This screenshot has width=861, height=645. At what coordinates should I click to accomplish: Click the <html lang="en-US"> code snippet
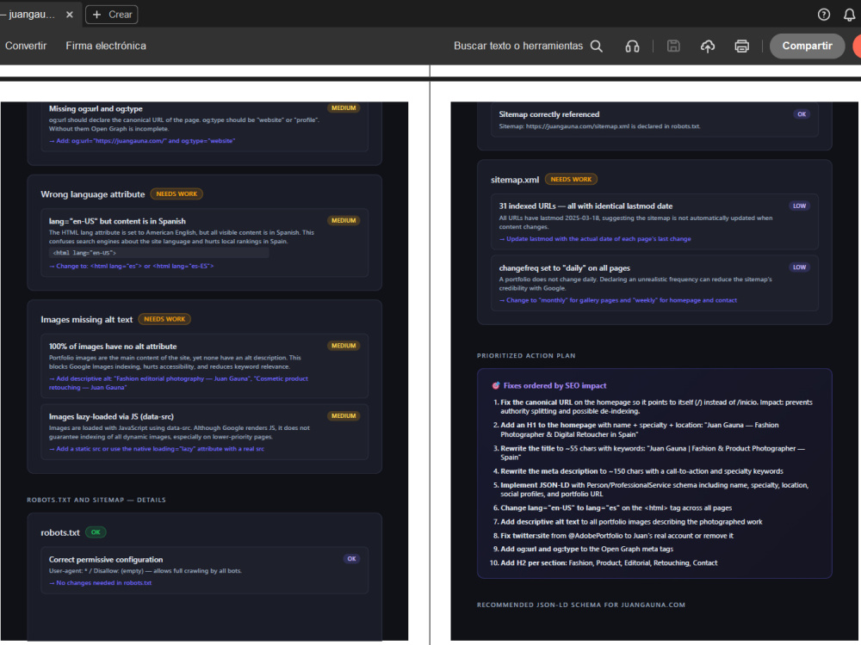159,253
